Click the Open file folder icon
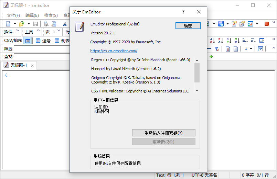This screenshot has width=277, height=179. click(x=22, y=24)
